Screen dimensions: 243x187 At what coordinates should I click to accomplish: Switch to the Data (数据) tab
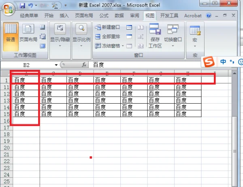point(119,16)
